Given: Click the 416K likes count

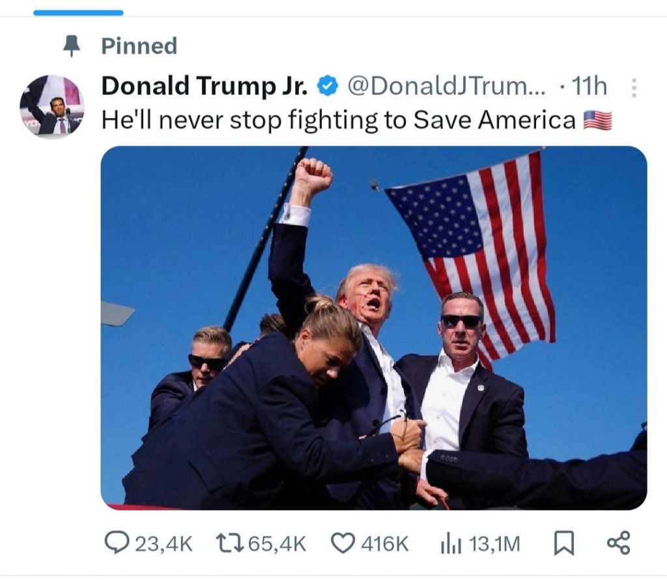Looking at the screenshot, I should 385,544.
